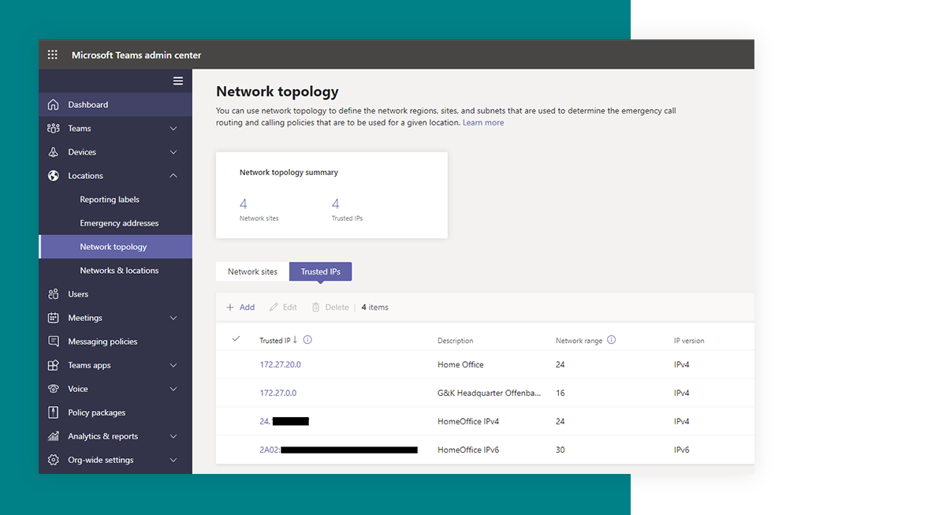Viewport: 946px width, 515px height.
Task: Click the Microsoft Teams admin center title
Action: [x=136, y=55]
